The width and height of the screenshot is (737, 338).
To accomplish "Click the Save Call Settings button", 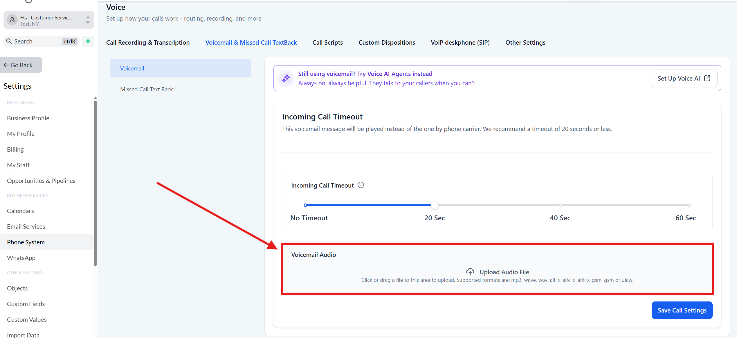I will tap(682, 310).
